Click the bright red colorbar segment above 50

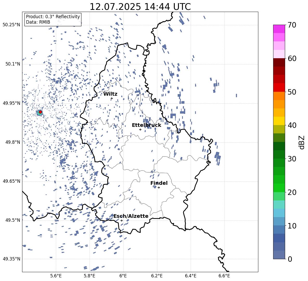pyautogui.click(x=279, y=88)
